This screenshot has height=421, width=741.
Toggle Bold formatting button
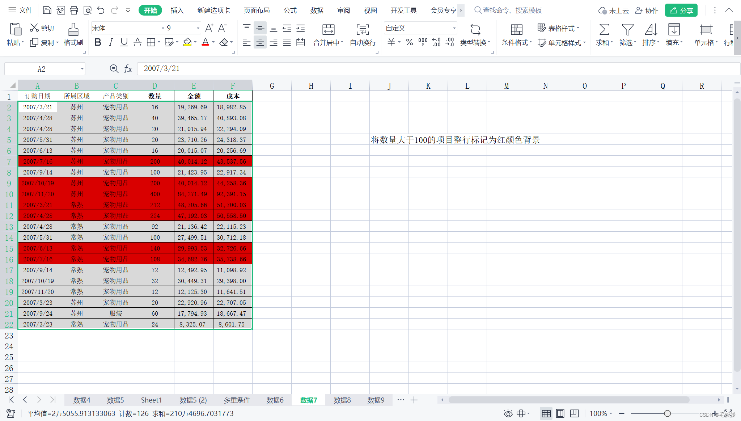(x=97, y=42)
